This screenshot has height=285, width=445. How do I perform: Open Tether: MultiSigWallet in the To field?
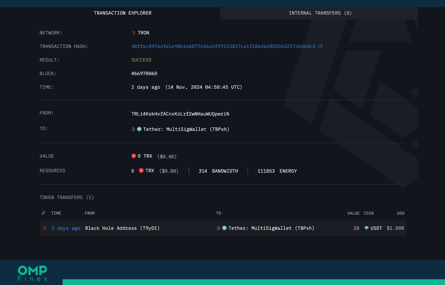(186, 129)
